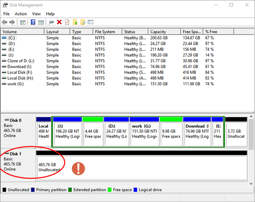Sort list by Capacity column header
The height and width of the screenshot is (202, 255).
tap(158, 32)
